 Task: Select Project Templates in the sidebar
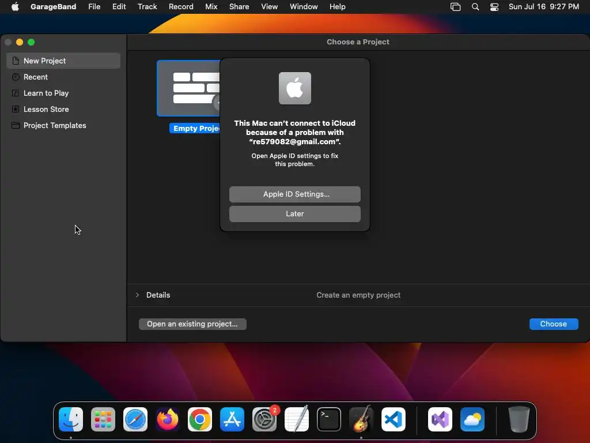(63, 125)
